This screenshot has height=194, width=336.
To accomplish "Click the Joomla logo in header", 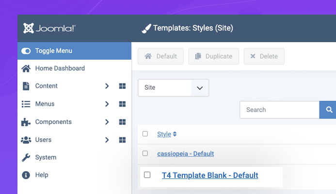I will tap(49, 28).
